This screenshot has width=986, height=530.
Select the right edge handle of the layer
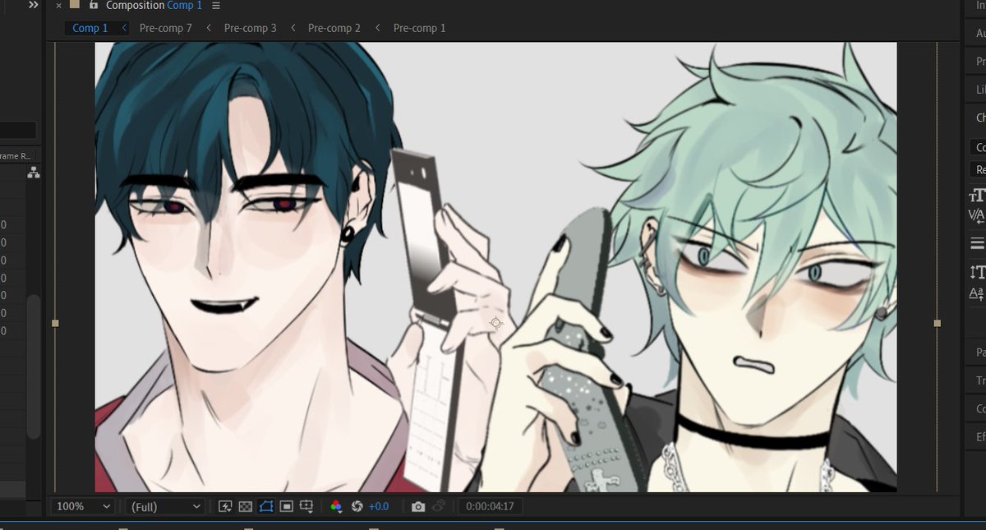click(938, 324)
